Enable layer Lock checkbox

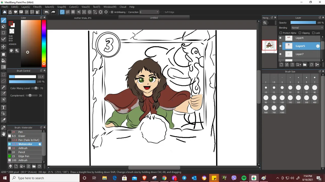(313, 33)
